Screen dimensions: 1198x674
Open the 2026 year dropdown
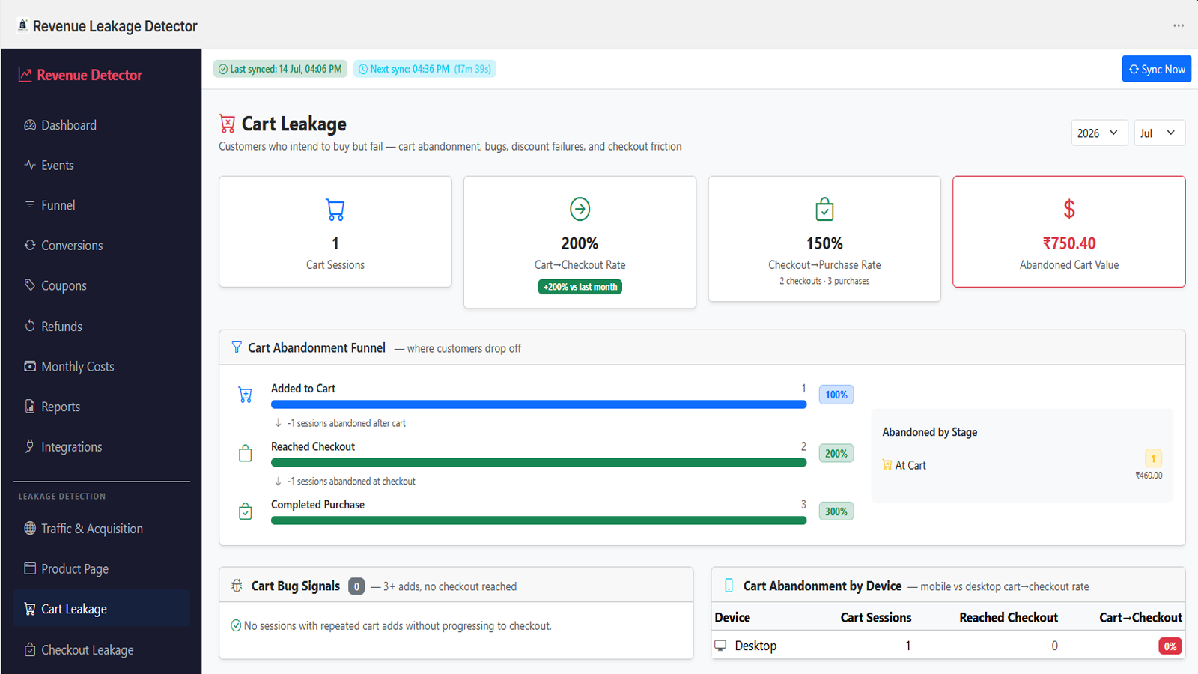[1099, 133]
